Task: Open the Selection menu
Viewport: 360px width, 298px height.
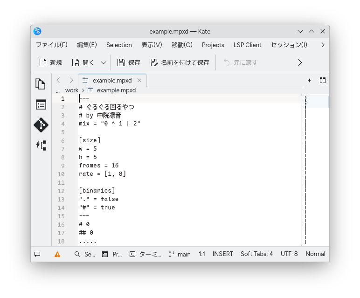Action: tap(119, 45)
